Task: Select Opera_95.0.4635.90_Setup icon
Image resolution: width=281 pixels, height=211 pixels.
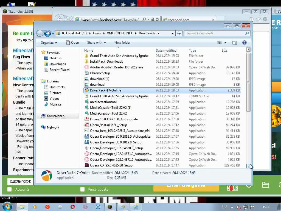Action: tap(86, 125)
